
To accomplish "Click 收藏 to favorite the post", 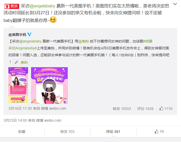I will 22,132.
